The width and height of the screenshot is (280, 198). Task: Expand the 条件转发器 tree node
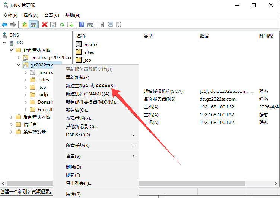coord(11,132)
